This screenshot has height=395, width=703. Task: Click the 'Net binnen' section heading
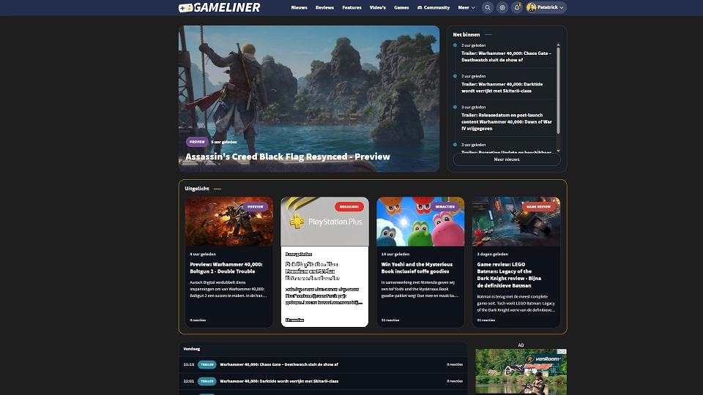click(x=466, y=34)
